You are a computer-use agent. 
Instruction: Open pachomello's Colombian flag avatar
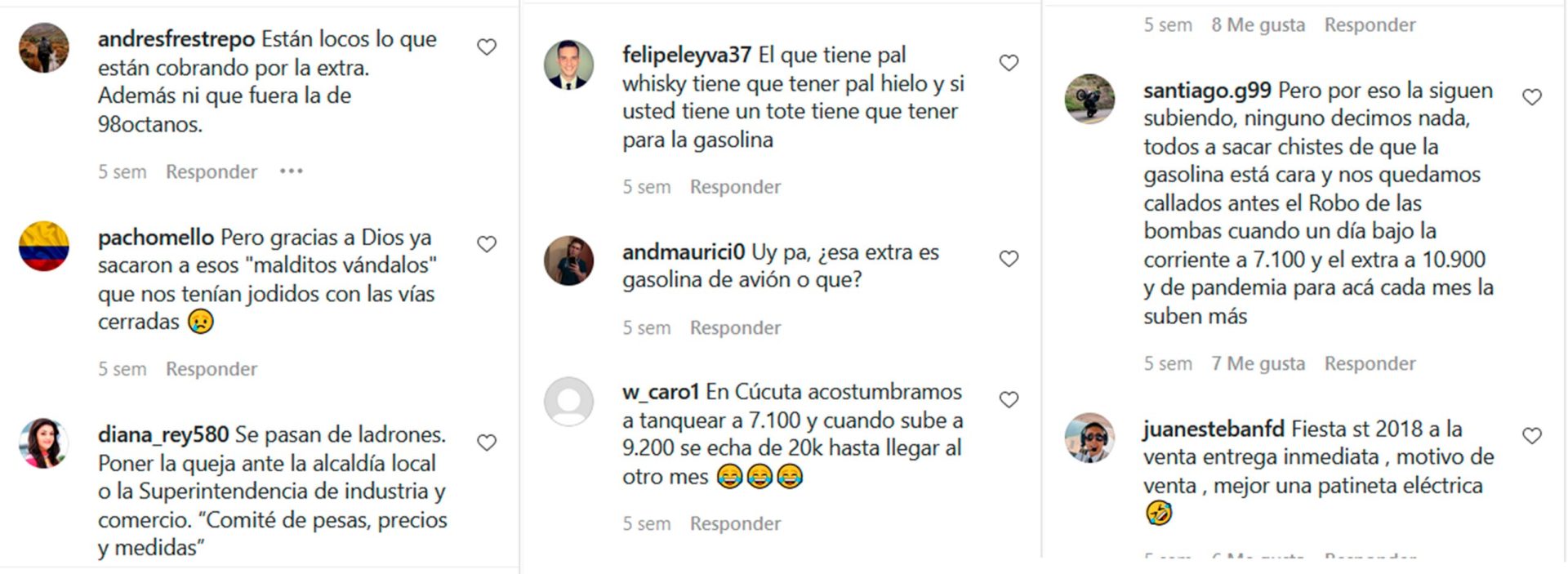(x=44, y=246)
